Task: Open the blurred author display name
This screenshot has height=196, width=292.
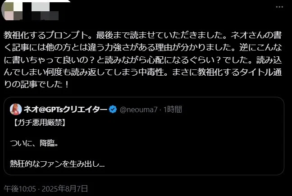Action: (x=45, y=11)
